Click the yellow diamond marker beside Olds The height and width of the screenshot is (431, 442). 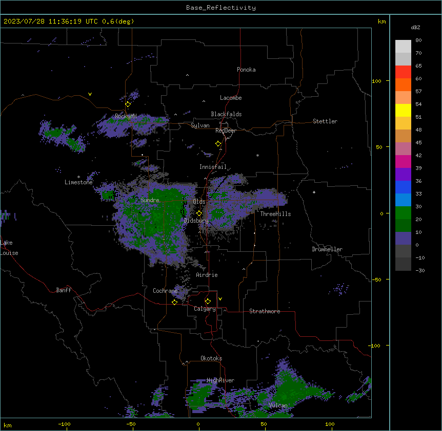pyautogui.click(x=199, y=213)
